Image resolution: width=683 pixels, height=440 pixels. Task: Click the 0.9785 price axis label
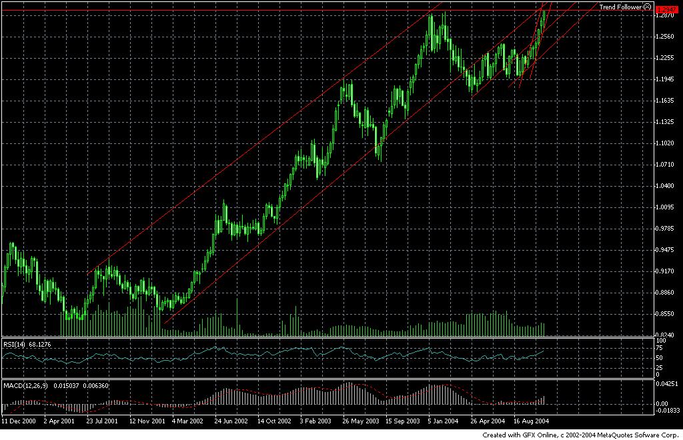(665, 229)
